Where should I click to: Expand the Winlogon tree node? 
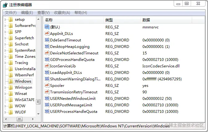click(5, 87)
